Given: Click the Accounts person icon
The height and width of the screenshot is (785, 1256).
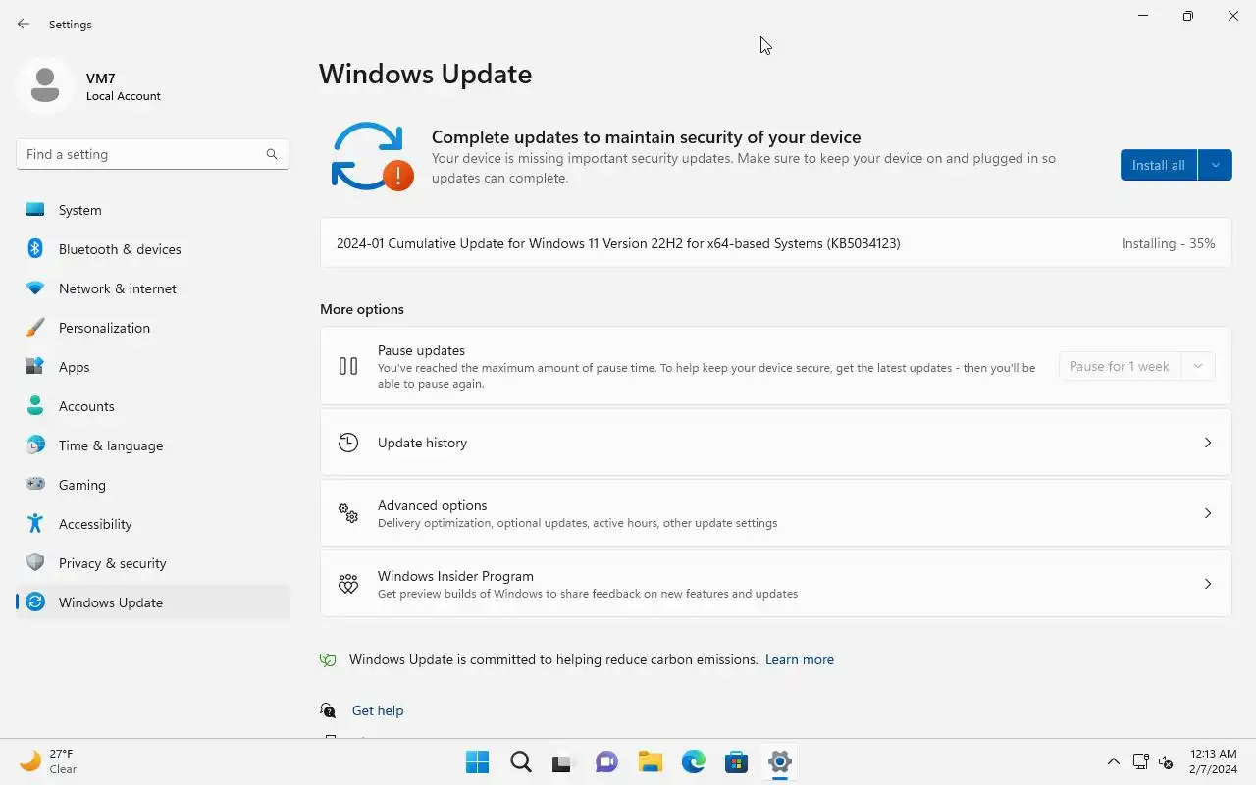Looking at the screenshot, I should [35, 406].
